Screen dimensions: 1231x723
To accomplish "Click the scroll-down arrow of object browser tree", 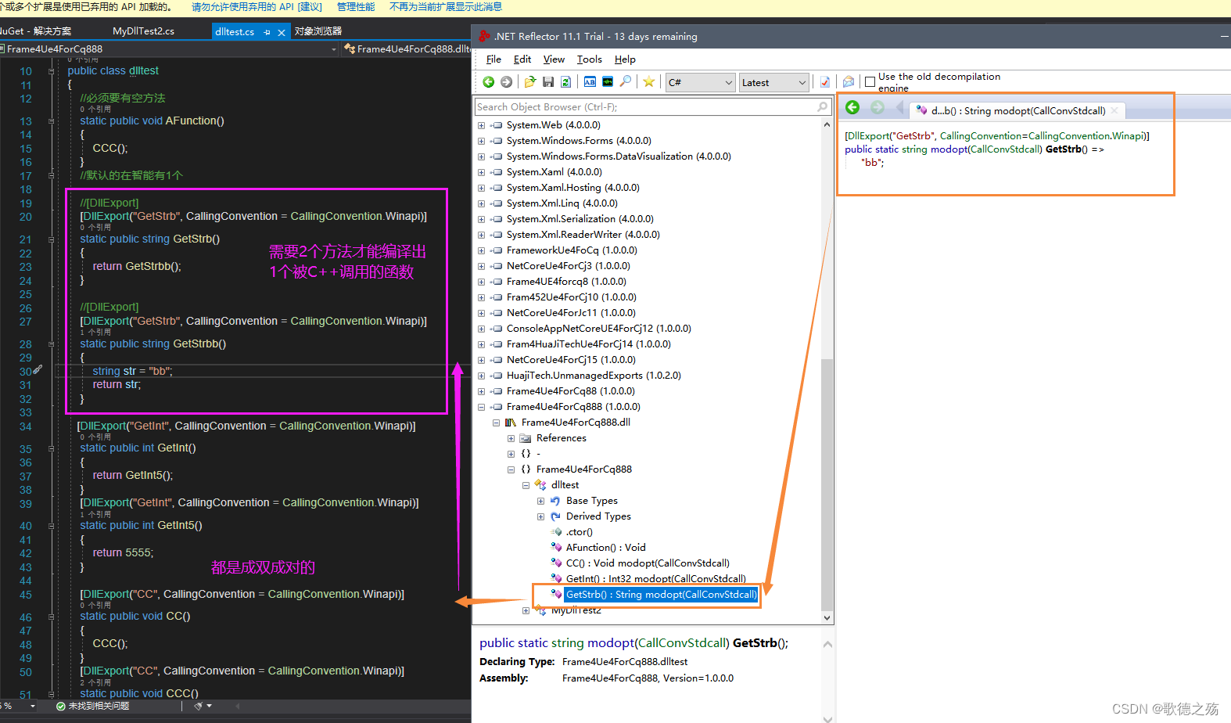I will coord(827,617).
